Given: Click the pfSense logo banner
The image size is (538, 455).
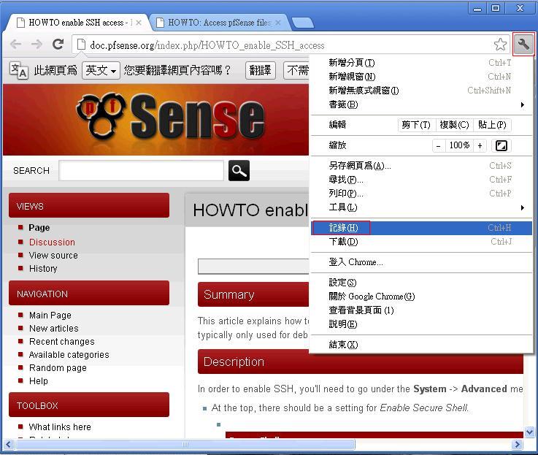Looking at the screenshot, I should (171, 117).
